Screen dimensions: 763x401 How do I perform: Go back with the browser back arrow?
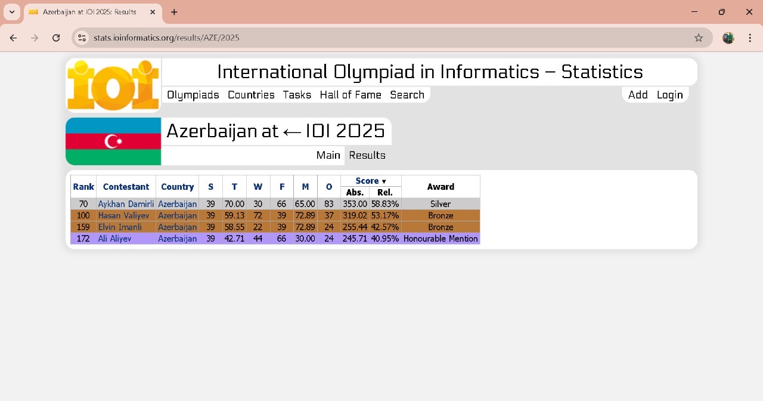click(x=13, y=38)
